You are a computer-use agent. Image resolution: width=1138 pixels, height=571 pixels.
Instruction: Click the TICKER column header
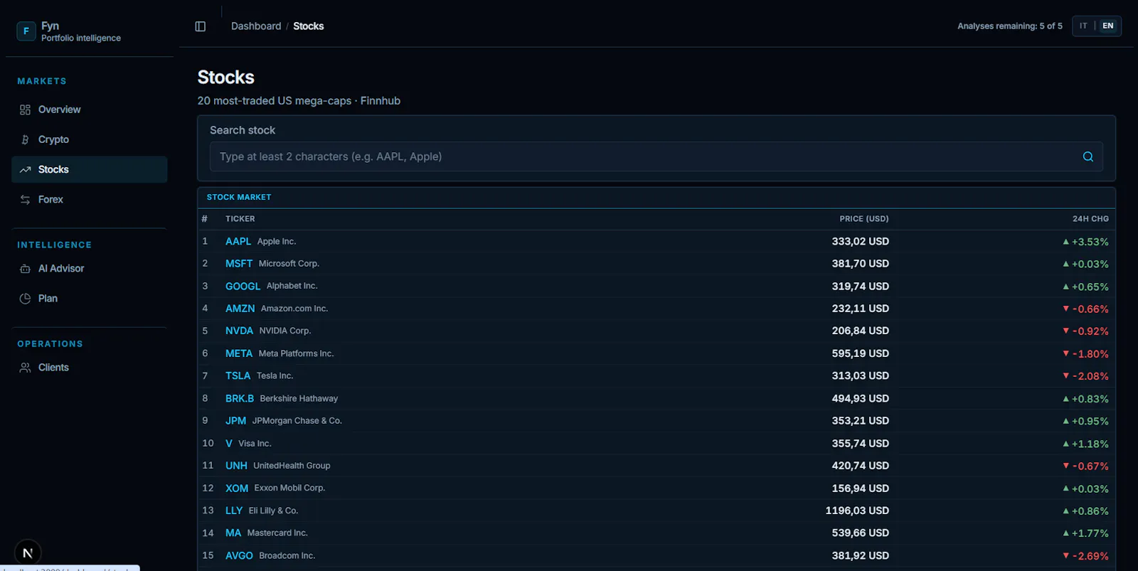[x=240, y=219]
